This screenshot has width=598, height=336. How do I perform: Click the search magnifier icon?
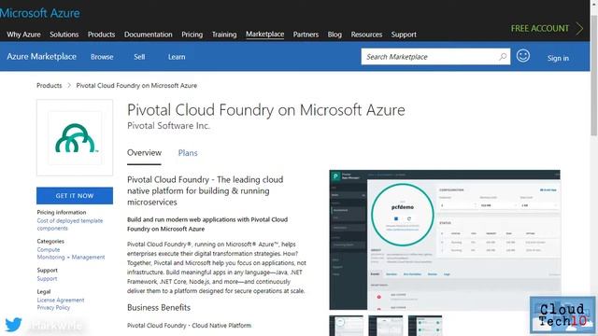tap(503, 57)
